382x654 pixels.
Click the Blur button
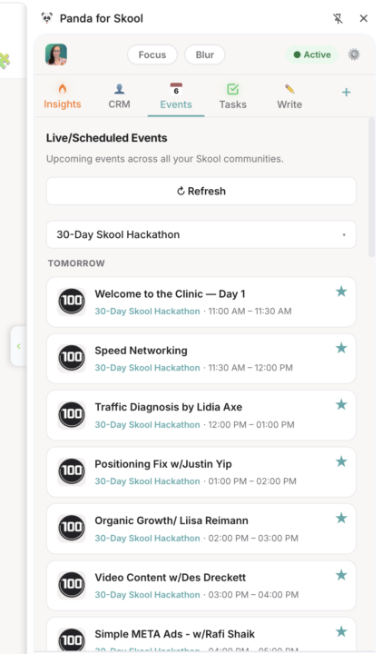coord(204,54)
